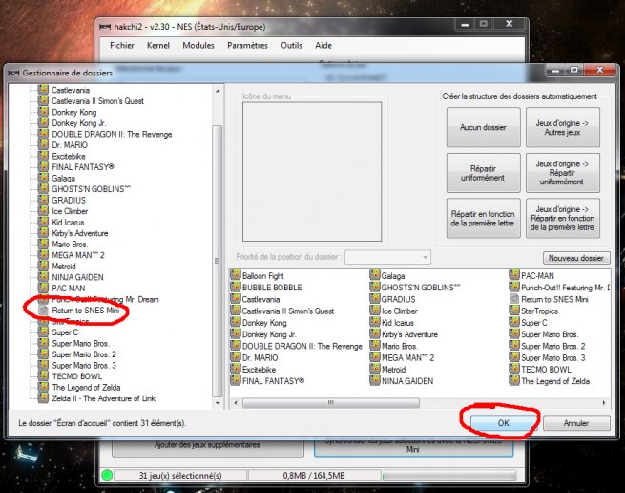This screenshot has width=625, height=493.
Task: Click the tree scrollbar up arrow
Action: pyautogui.click(x=218, y=92)
